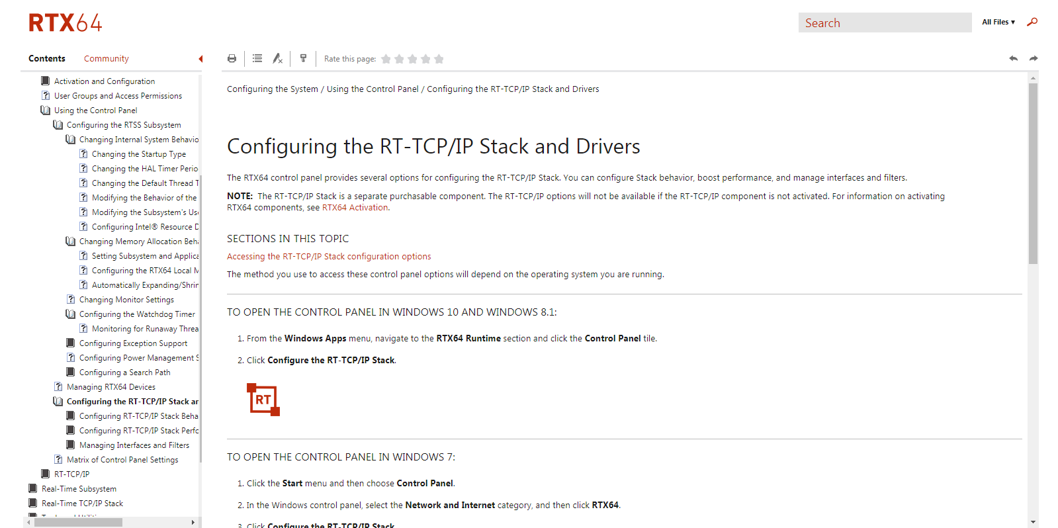Click the content scrollbar down arrow
The width and height of the screenshot is (1058, 528).
coord(1033,522)
